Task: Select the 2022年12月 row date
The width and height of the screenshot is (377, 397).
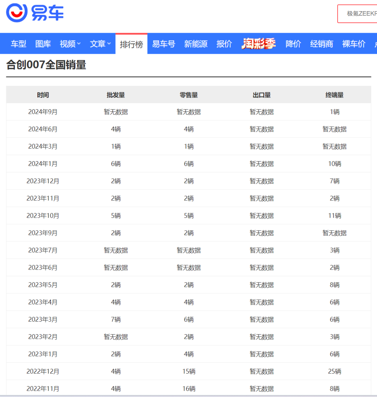Action: (43, 371)
